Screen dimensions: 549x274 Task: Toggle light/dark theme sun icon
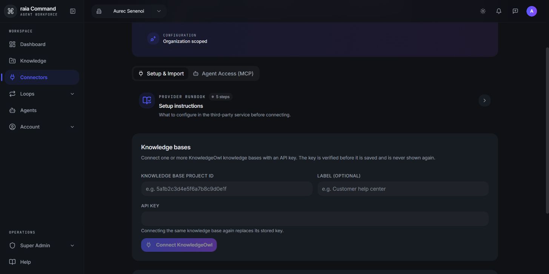(x=483, y=11)
